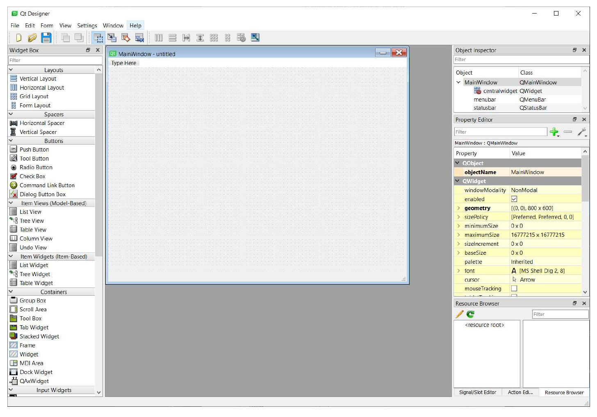Image resolution: width=597 pixels, height=417 pixels.
Task: Collapse the Buttons category
Action: [11, 141]
